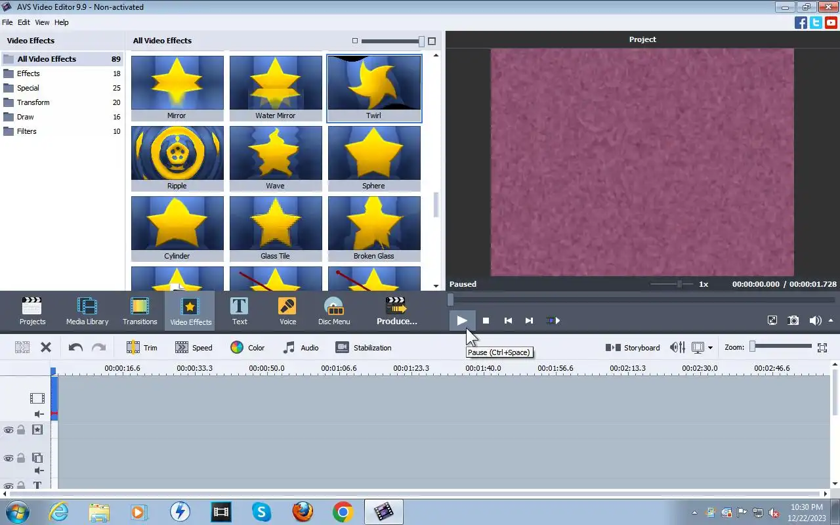Click the Stop button
Screen dimensions: 840x525
tap(486, 320)
